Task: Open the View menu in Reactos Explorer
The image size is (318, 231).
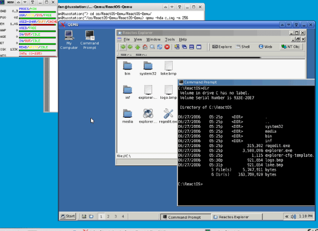Action: click(x=138, y=39)
